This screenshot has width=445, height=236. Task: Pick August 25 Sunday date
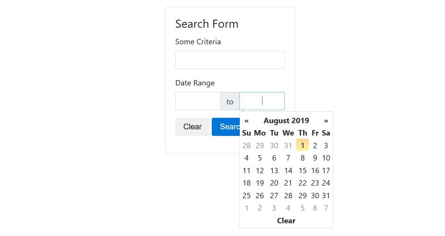click(246, 195)
